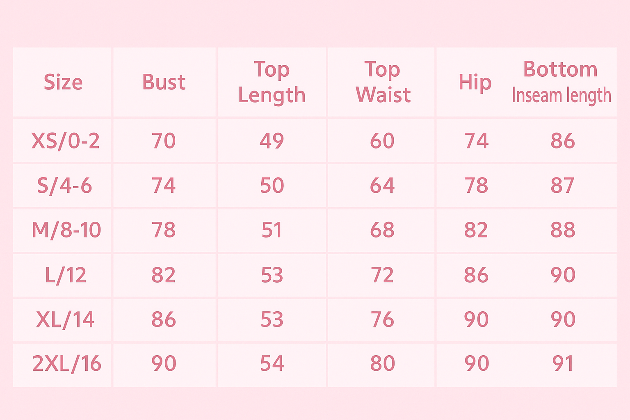The image size is (630, 420).
Task: Click the 2XL inseam value 91
Action: pyautogui.click(x=562, y=364)
